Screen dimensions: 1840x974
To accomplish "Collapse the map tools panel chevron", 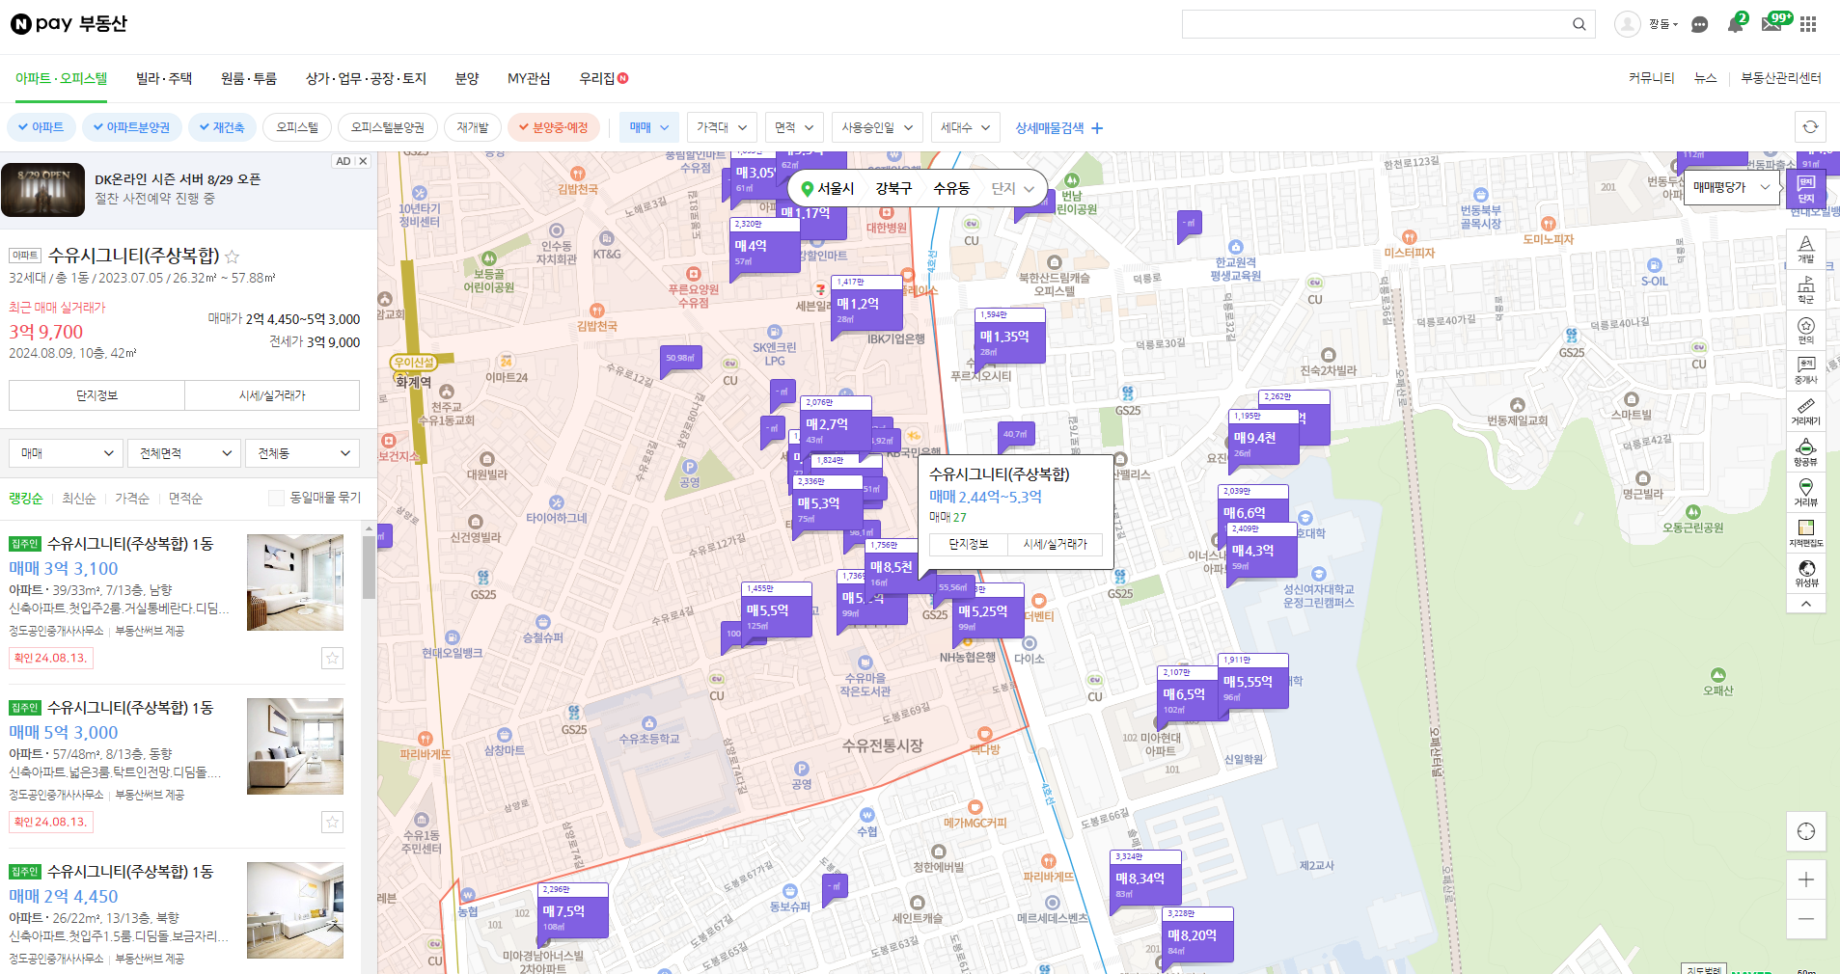I will (x=1806, y=604).
